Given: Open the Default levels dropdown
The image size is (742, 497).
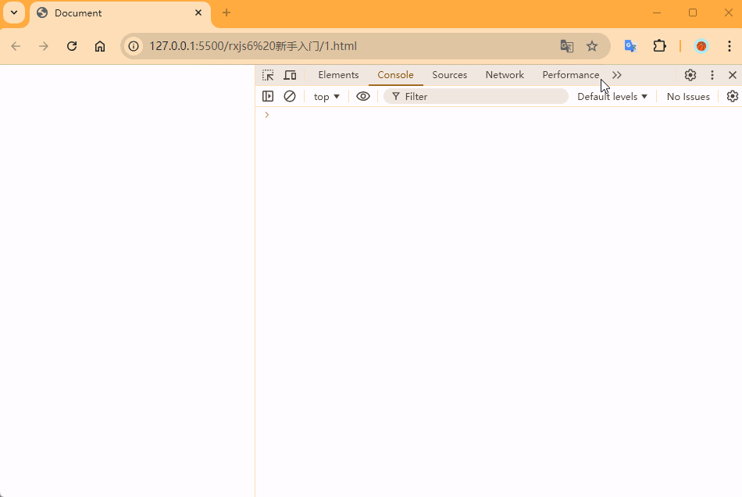Looking at the screenshot, I should click(612, 96).
